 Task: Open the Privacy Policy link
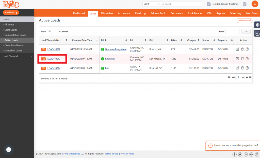point(127,154)
